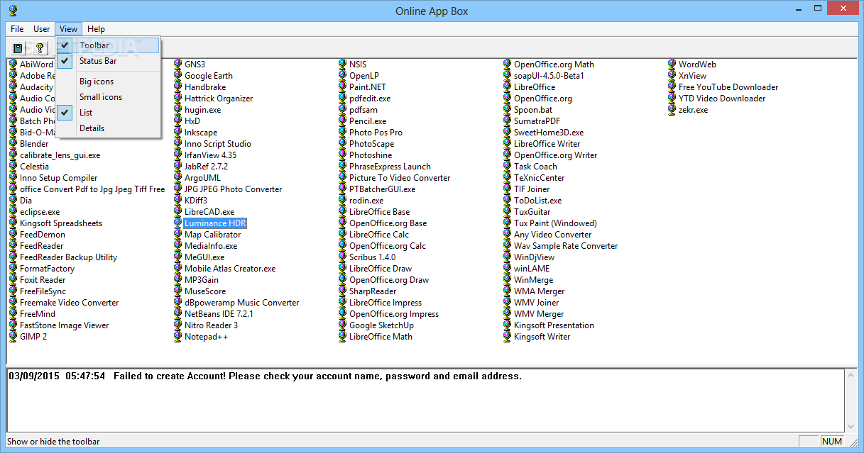Select Scribus 1.4.0 entry
This screenshot has height=453, width=864.
pyautogui.click(x=373, y=257)
